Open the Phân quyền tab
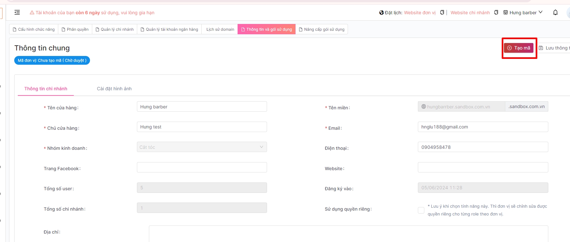570x242 pixels. tap(75, 29)
